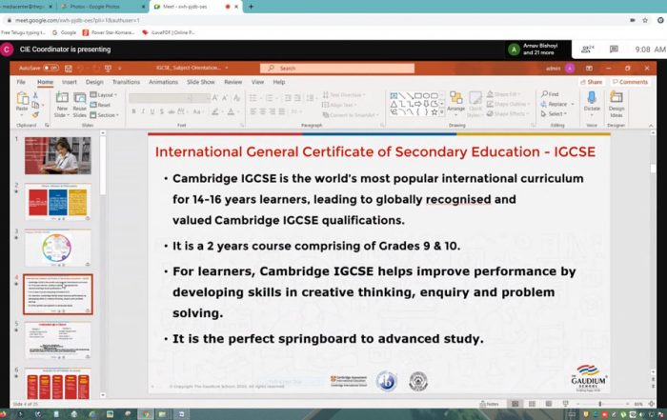Switch to the Design tab
This screenshot has height=420, width=667.
[x=94, y=82]
